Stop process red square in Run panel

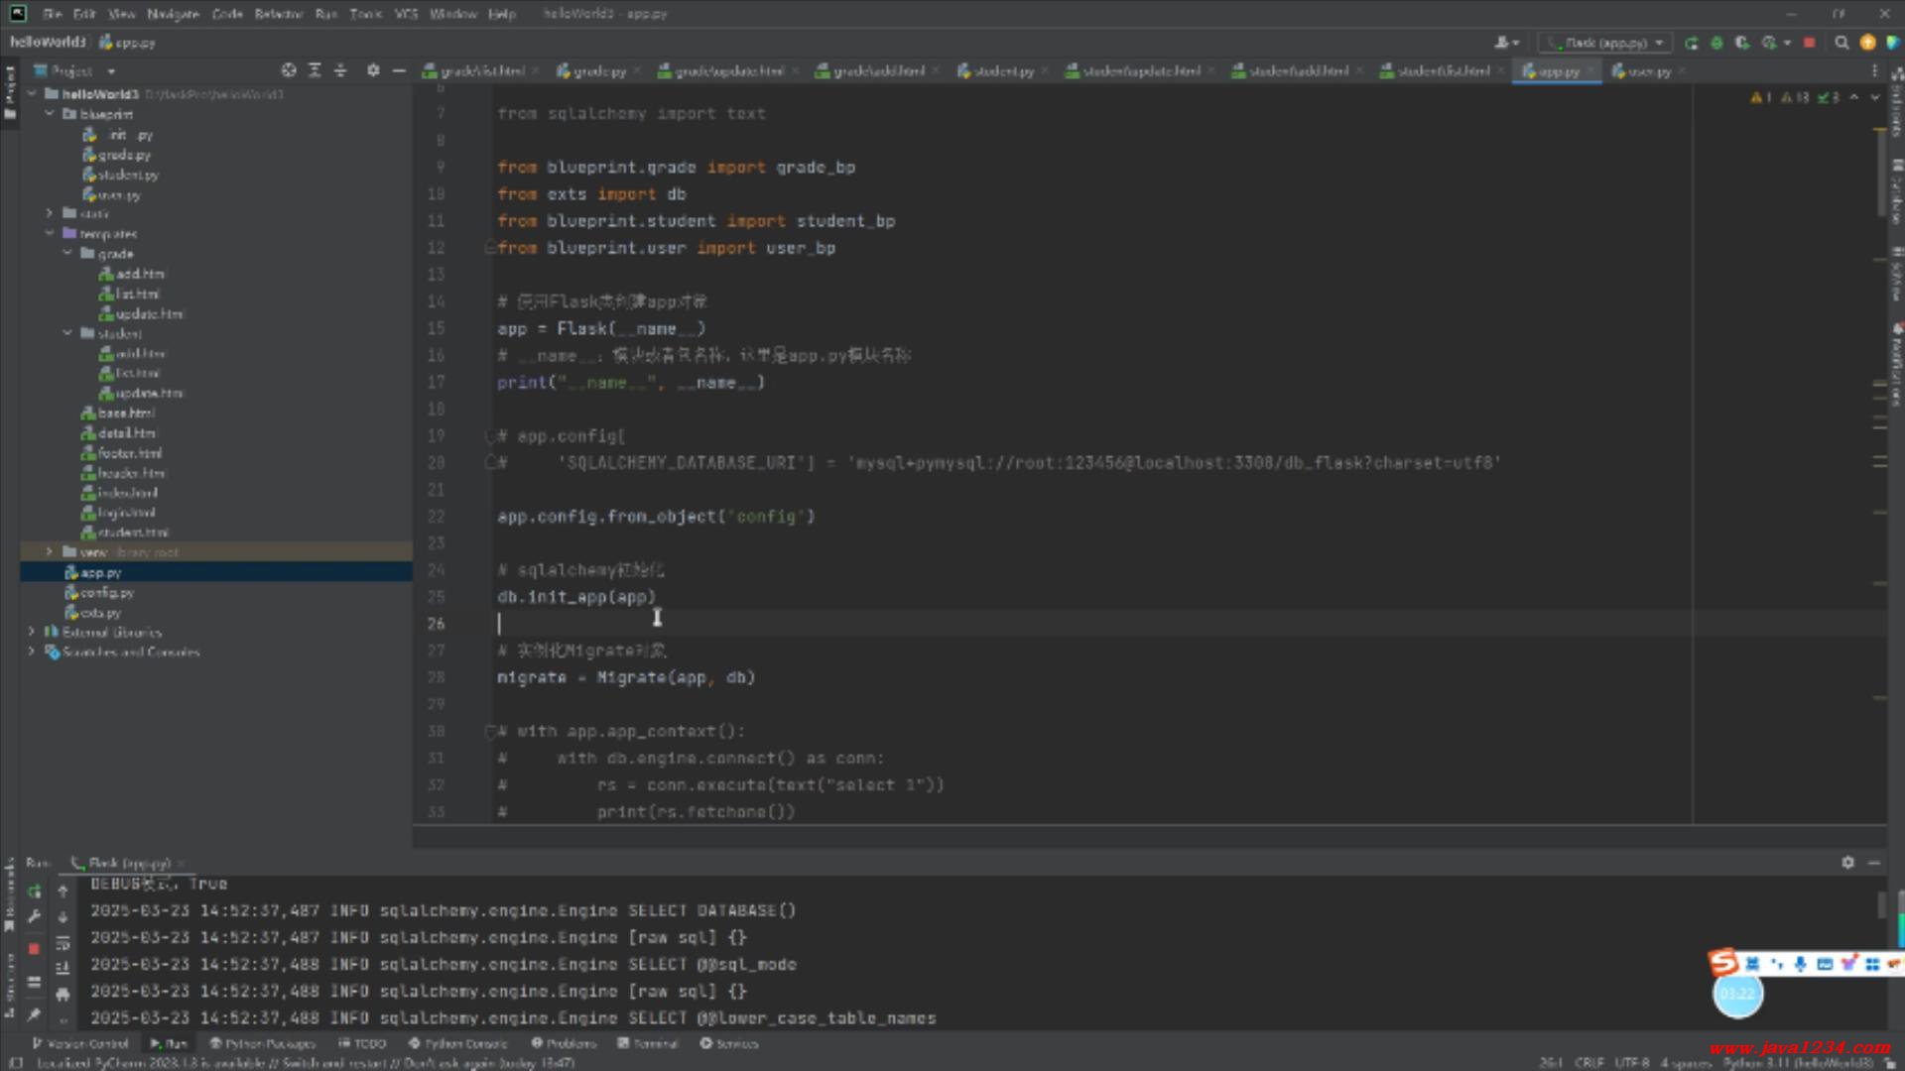tap(34, 949)
